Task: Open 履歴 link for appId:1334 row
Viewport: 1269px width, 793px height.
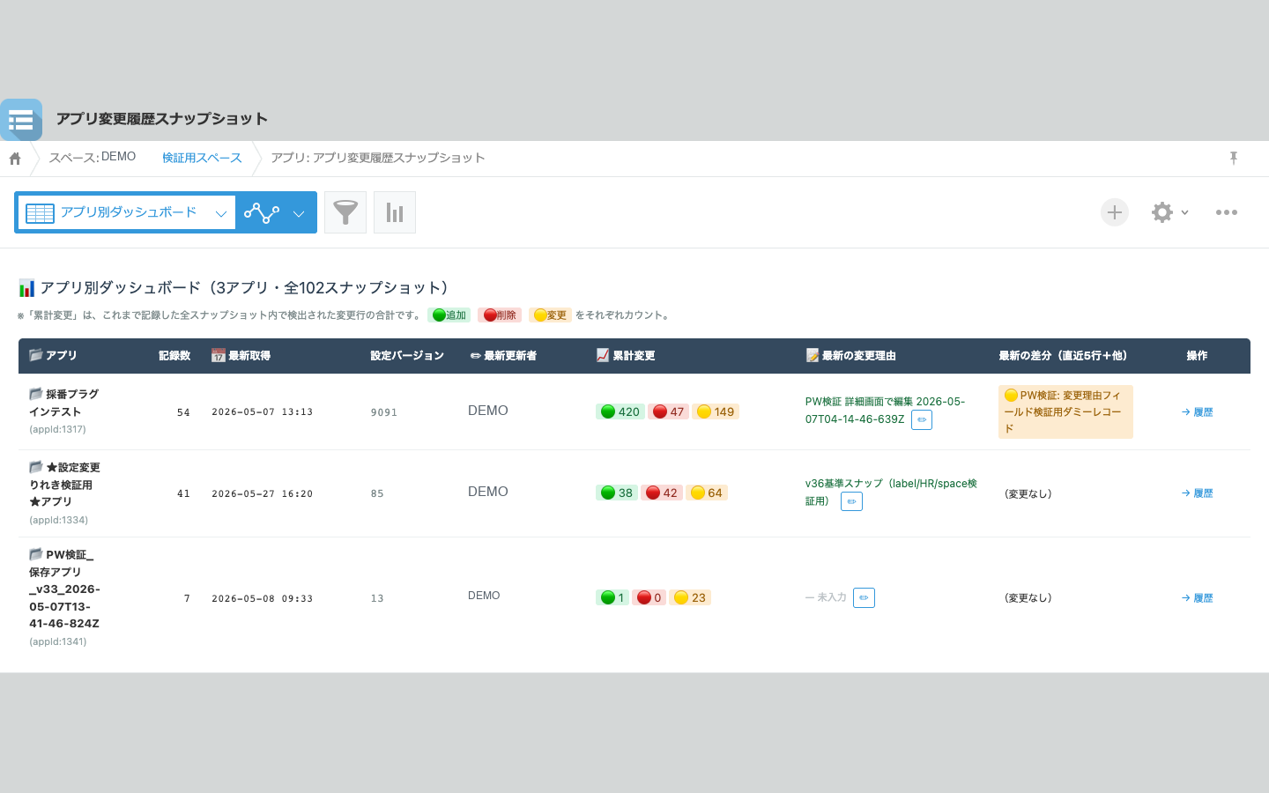Action: point(1198,493)
